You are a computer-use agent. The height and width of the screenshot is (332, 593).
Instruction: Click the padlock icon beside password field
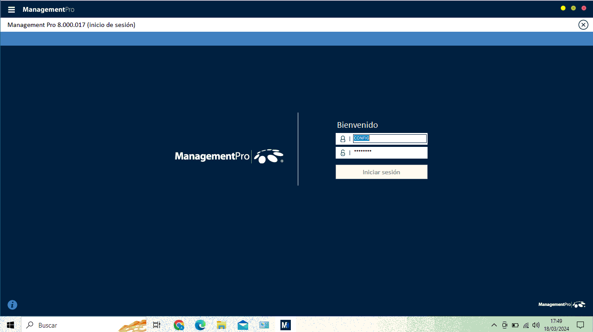tap(343, 153)
